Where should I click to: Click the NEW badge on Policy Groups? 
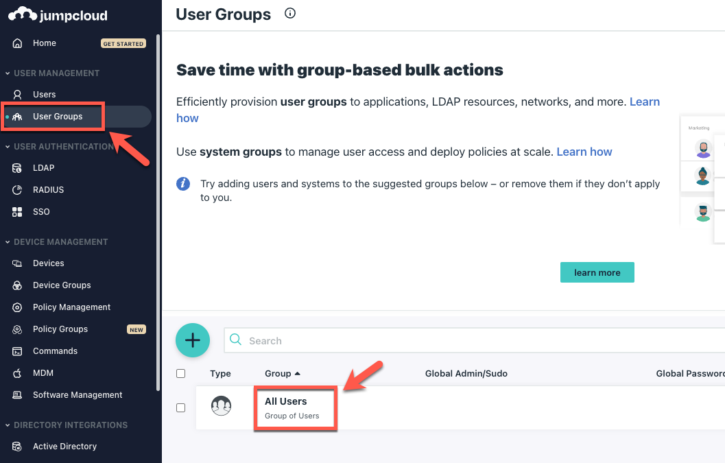pos(136,329)
